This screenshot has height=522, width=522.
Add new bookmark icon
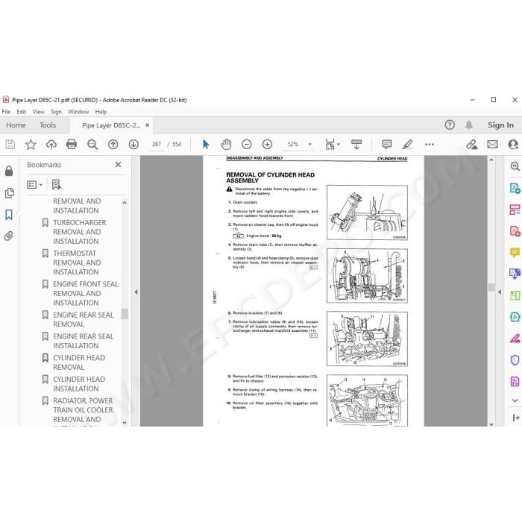click(x=56, y=184)
